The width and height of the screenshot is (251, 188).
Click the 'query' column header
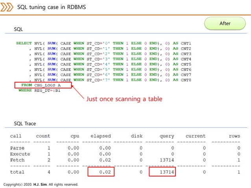167,136
